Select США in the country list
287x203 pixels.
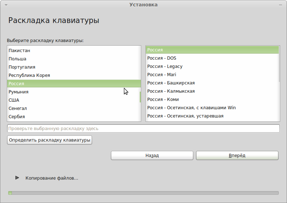tap(74, 100)
